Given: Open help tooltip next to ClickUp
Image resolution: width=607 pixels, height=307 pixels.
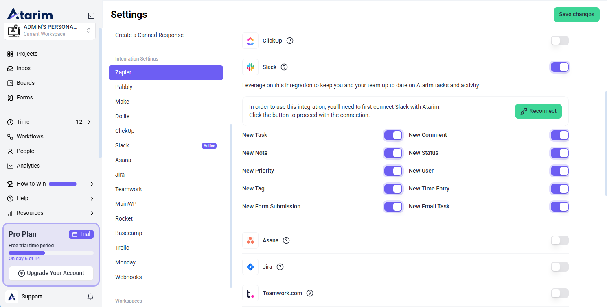Looking at the screenshot, I should (x=290, y=41).
